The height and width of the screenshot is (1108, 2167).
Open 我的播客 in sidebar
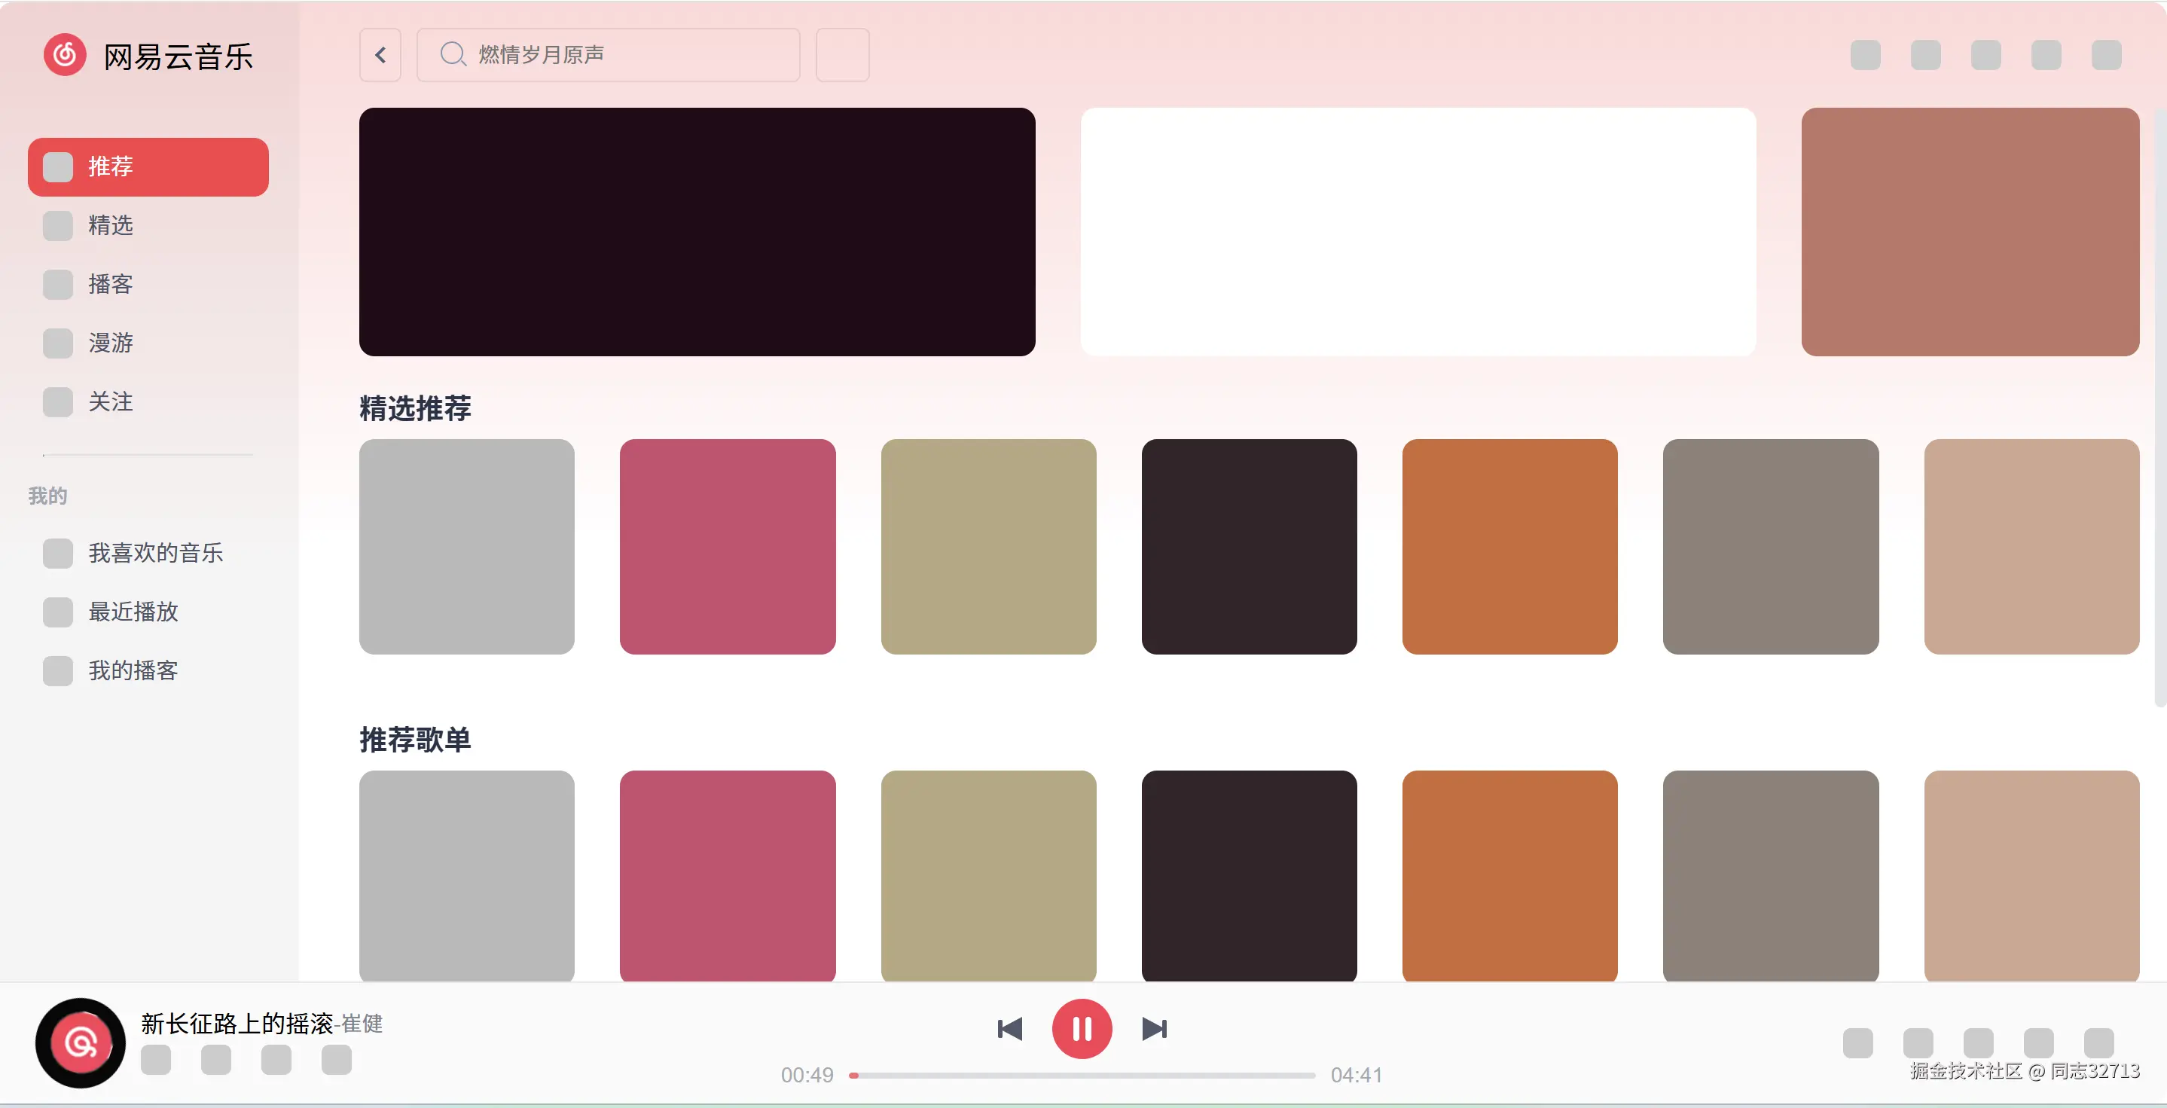tap(133, 671)
